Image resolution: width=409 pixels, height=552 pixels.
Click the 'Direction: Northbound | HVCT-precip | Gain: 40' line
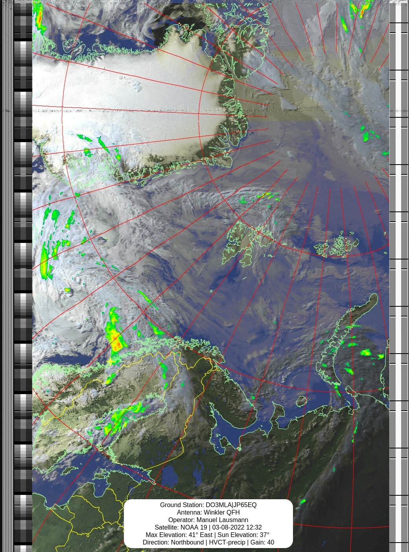(208, 542)
